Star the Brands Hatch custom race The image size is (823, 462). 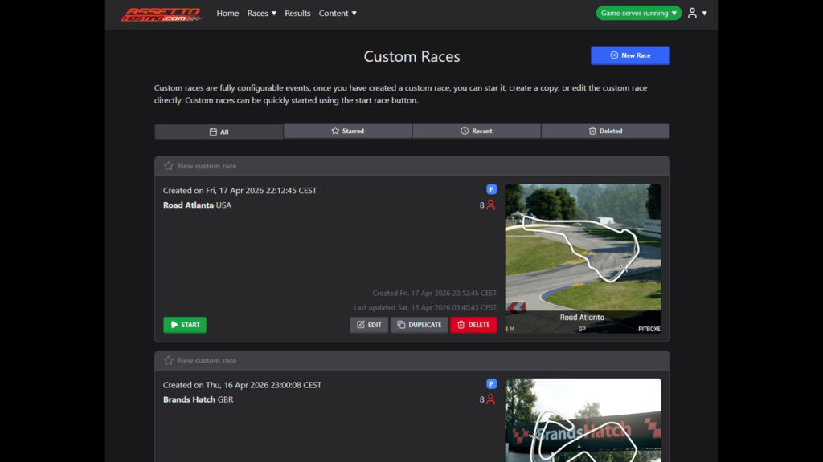click(169, 360)
